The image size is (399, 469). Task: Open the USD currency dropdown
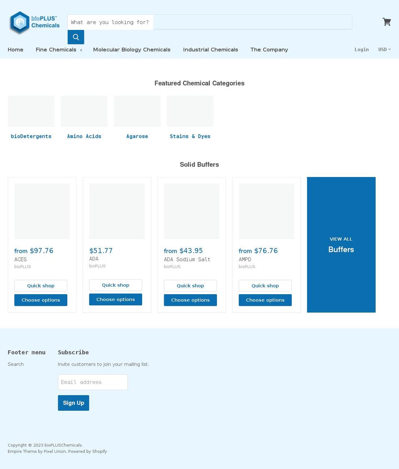point(384,49)
